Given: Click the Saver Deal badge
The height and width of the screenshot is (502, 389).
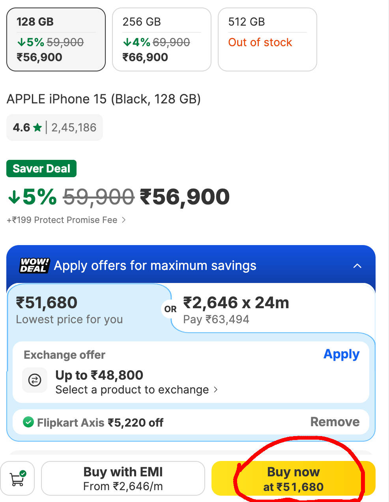Looking at the screenshot, I should tap(41, 169).
